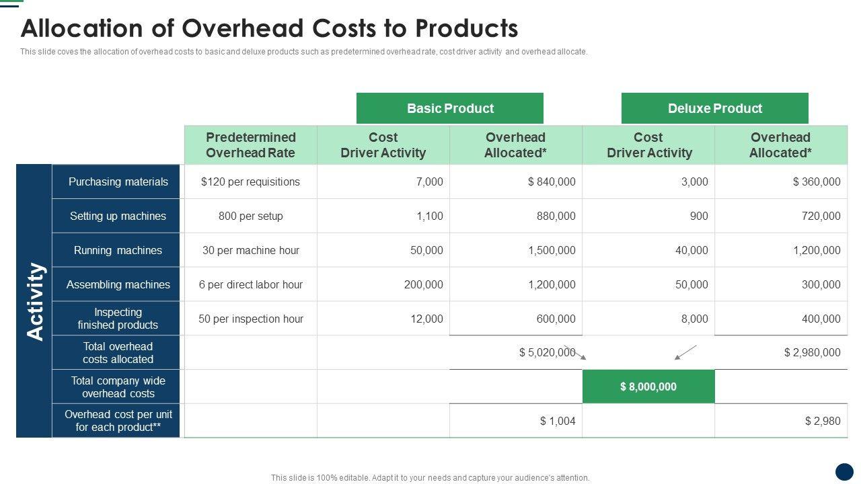Click the Running machines row label
861x484 pixels.
[118, 250]
